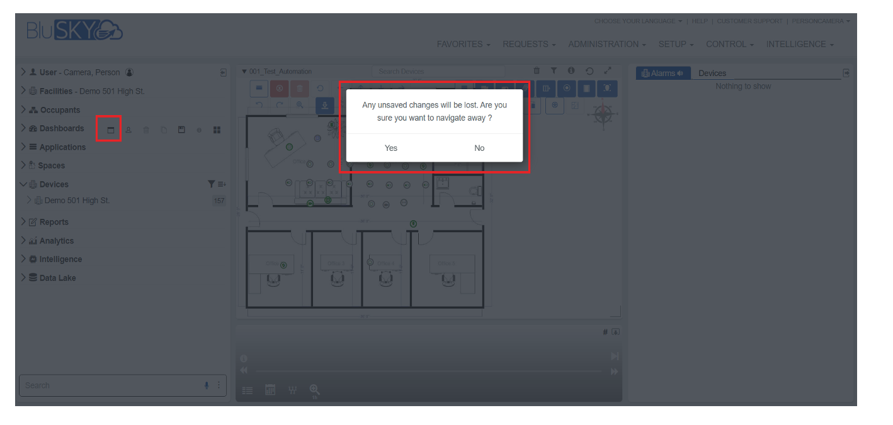This screenshot has height=425, width=893.
Task: Toggle the Alarms sound speaker icon
Action: (680, 74)
